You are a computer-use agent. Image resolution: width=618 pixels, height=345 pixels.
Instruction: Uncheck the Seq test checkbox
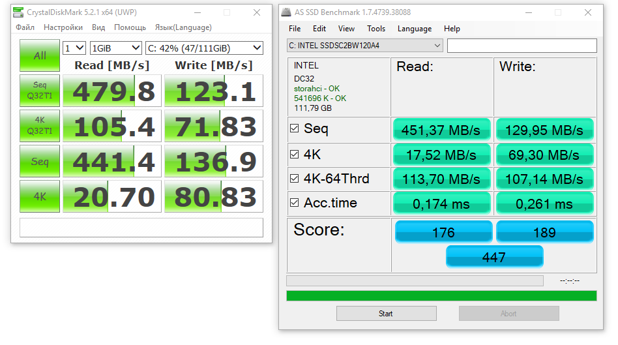coord(295,128)
